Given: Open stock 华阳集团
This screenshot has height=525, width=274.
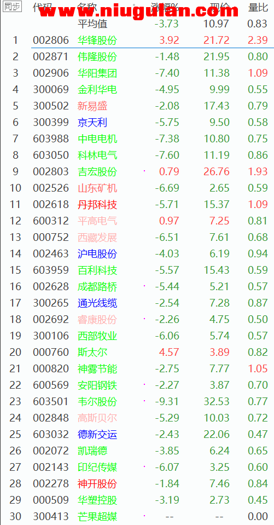Looking at the screenshot, I should click(x=97, y=73).
